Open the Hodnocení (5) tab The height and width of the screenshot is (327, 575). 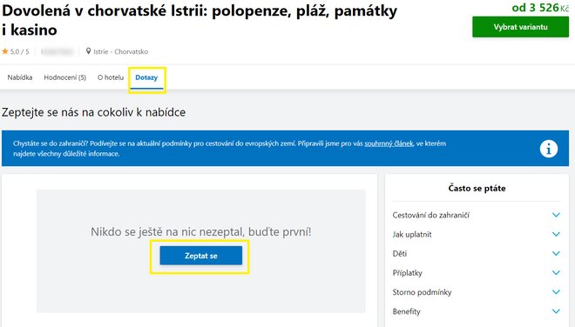point(65,77)
